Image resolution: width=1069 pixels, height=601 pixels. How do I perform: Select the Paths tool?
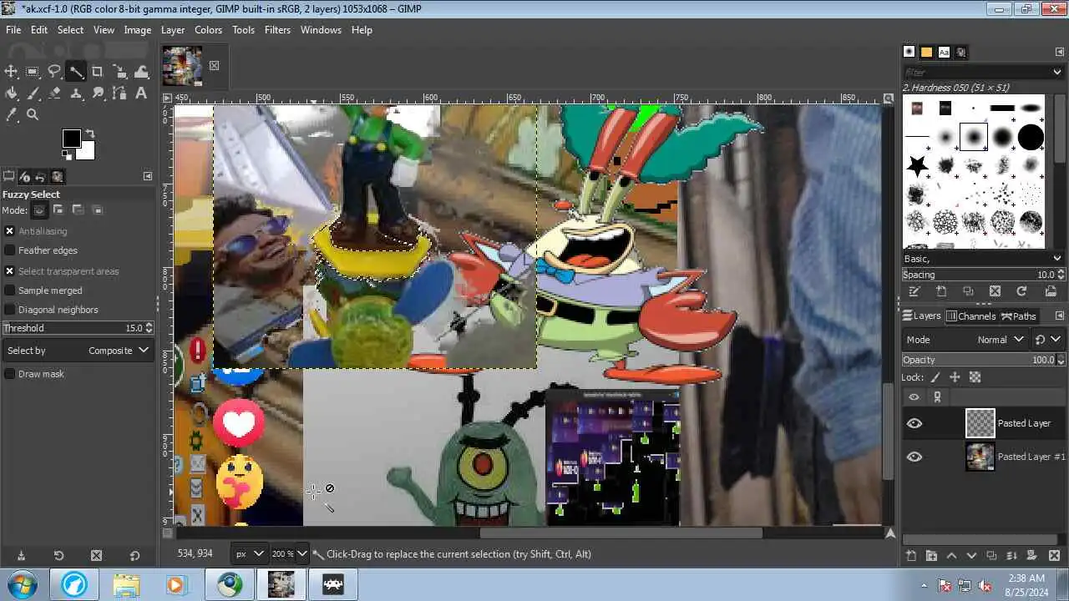pyautogui.click(x=119, y=93)
